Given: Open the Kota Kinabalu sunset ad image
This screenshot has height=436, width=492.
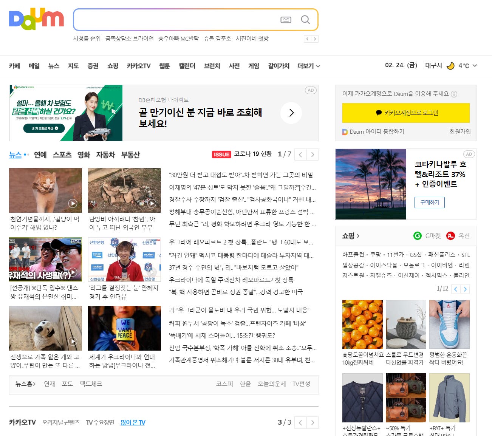Looking at the screenshot, I should [x=371, y=184].
